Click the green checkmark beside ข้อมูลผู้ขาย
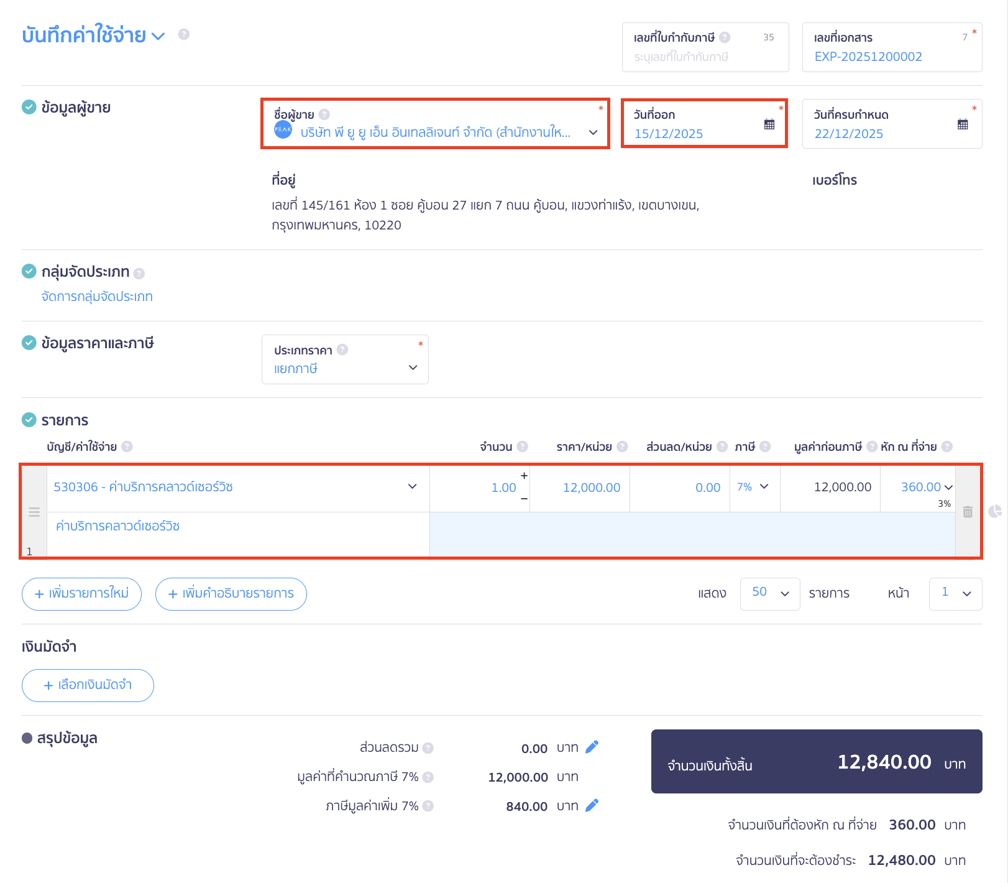The width and height of the screenshot is (1008, 883). click(29, 107)
